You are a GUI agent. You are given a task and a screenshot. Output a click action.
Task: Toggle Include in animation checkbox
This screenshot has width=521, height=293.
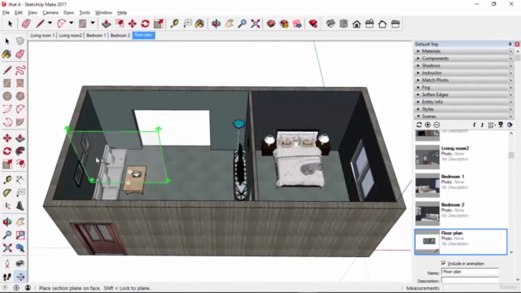[x=444, y=263]
